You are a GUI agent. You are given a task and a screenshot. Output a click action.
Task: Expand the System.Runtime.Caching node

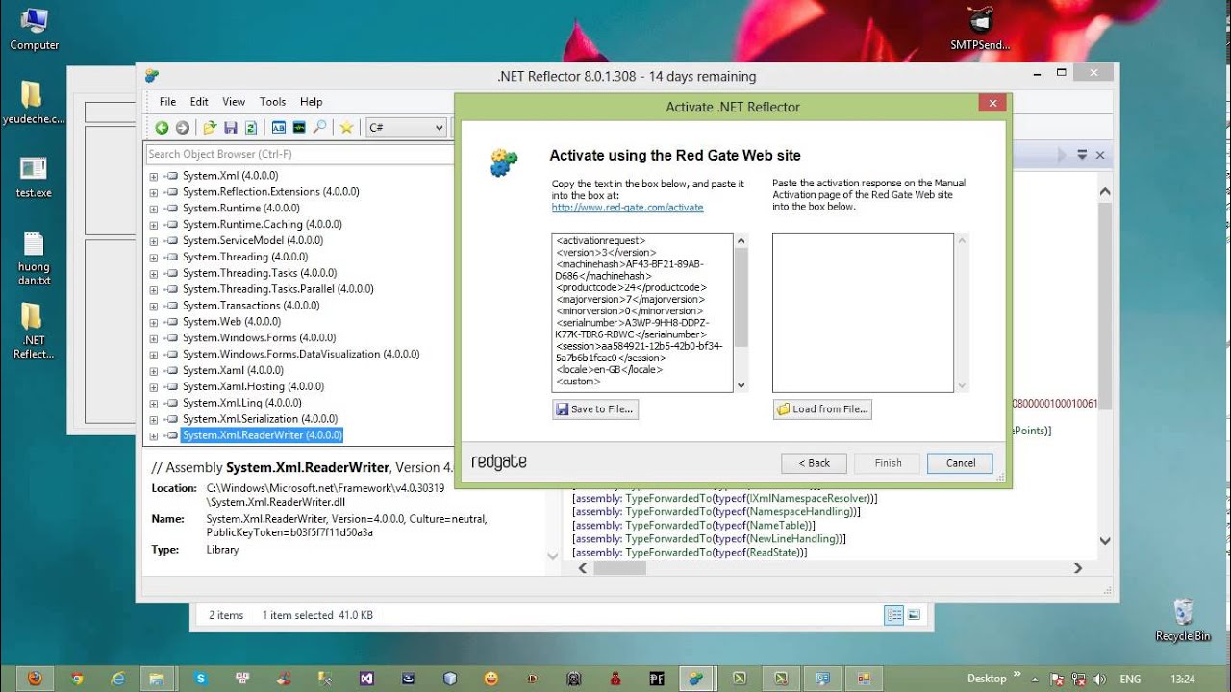pyautogui.click(x=153, y=225)
